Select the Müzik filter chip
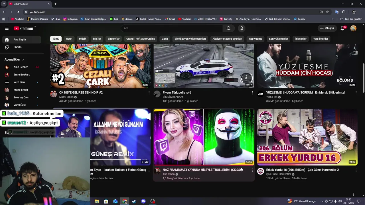 pos(83,39)
